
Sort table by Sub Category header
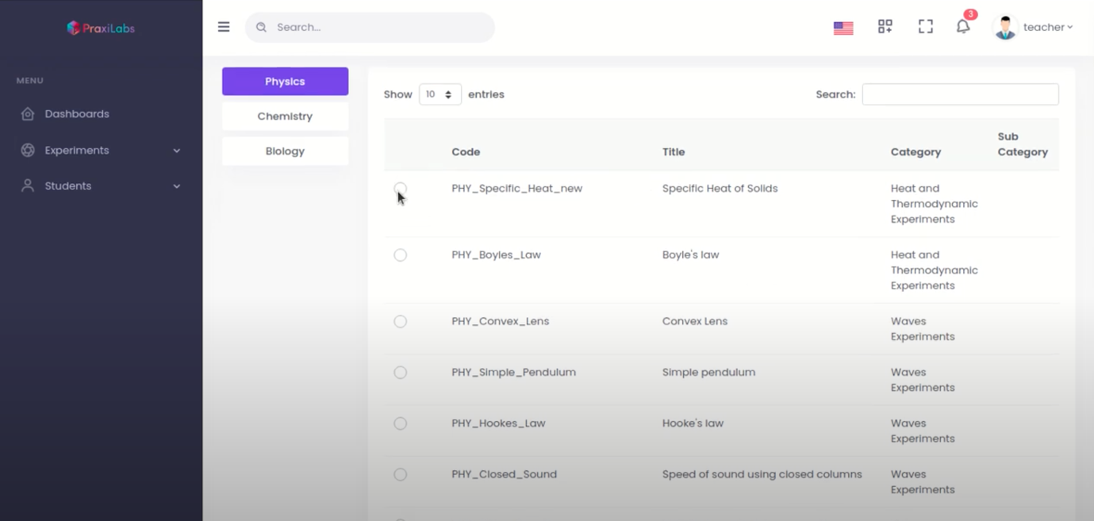pyautogui.click(x=1023, y=144)
